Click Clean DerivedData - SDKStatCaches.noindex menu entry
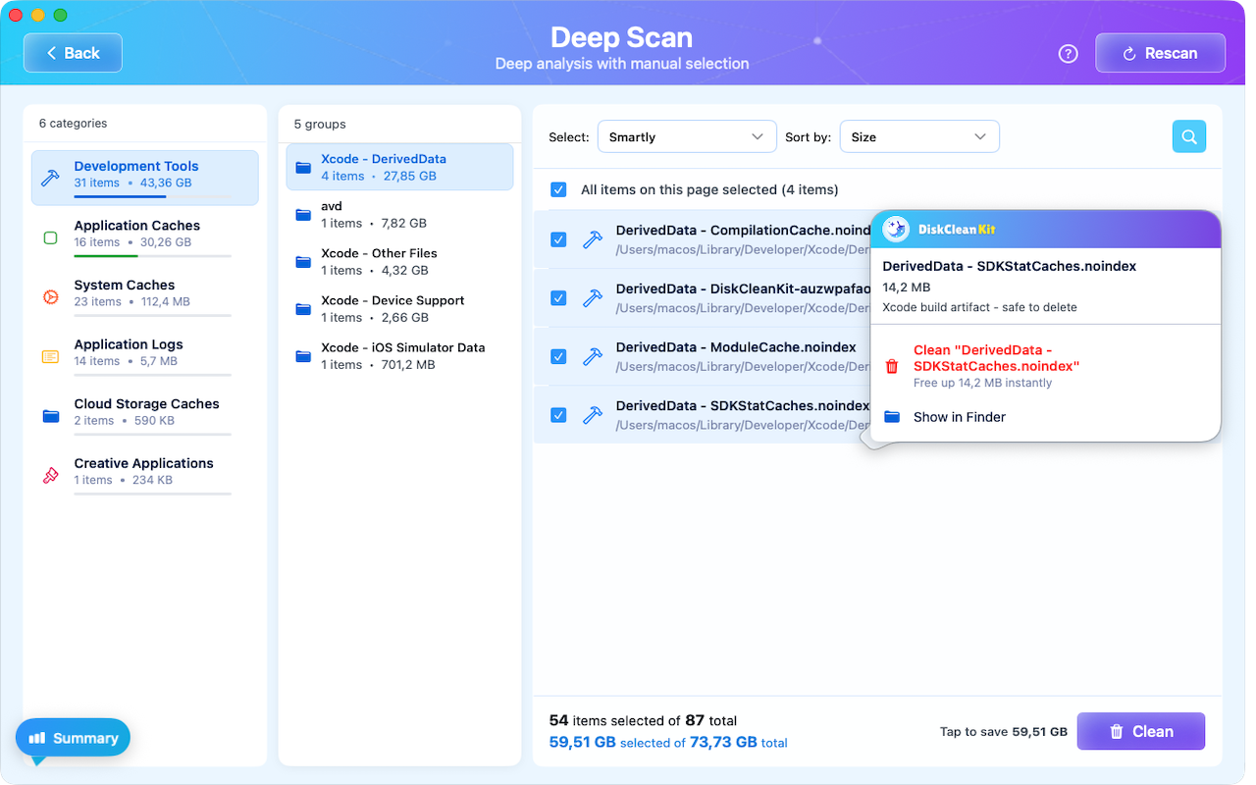Image resolution: width=1256 pixels, height=785 pixels. pyautogui.click(x=997, y=357)
